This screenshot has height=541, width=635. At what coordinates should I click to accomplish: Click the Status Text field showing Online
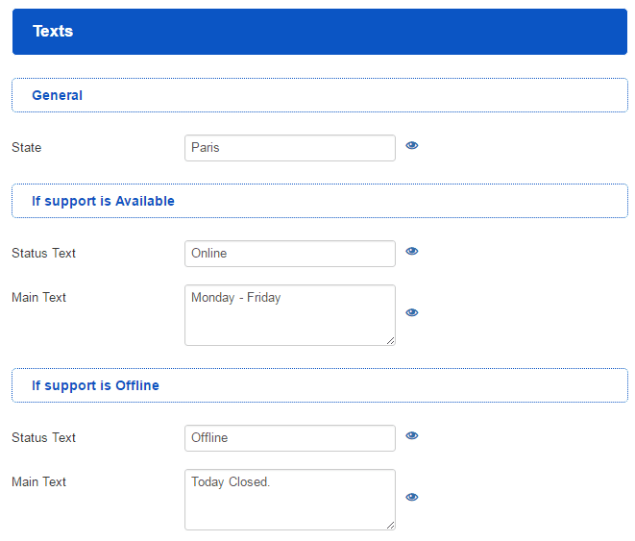[x=289, y=254]
